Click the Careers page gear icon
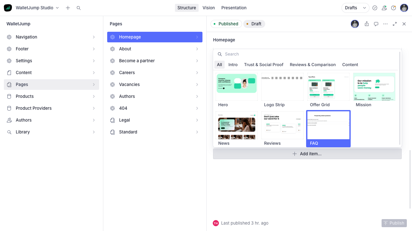The height and width of the screenshot is (231, 412). coord(113,73)
